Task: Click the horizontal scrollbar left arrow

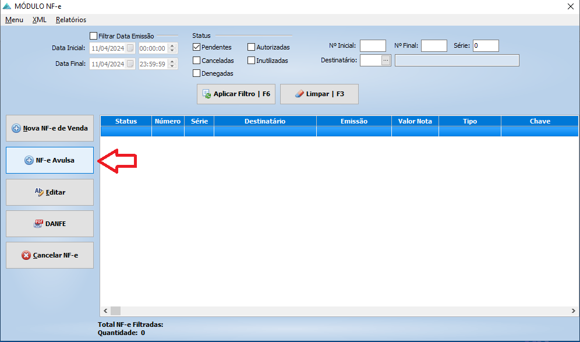Action: (x=105, y=311)
